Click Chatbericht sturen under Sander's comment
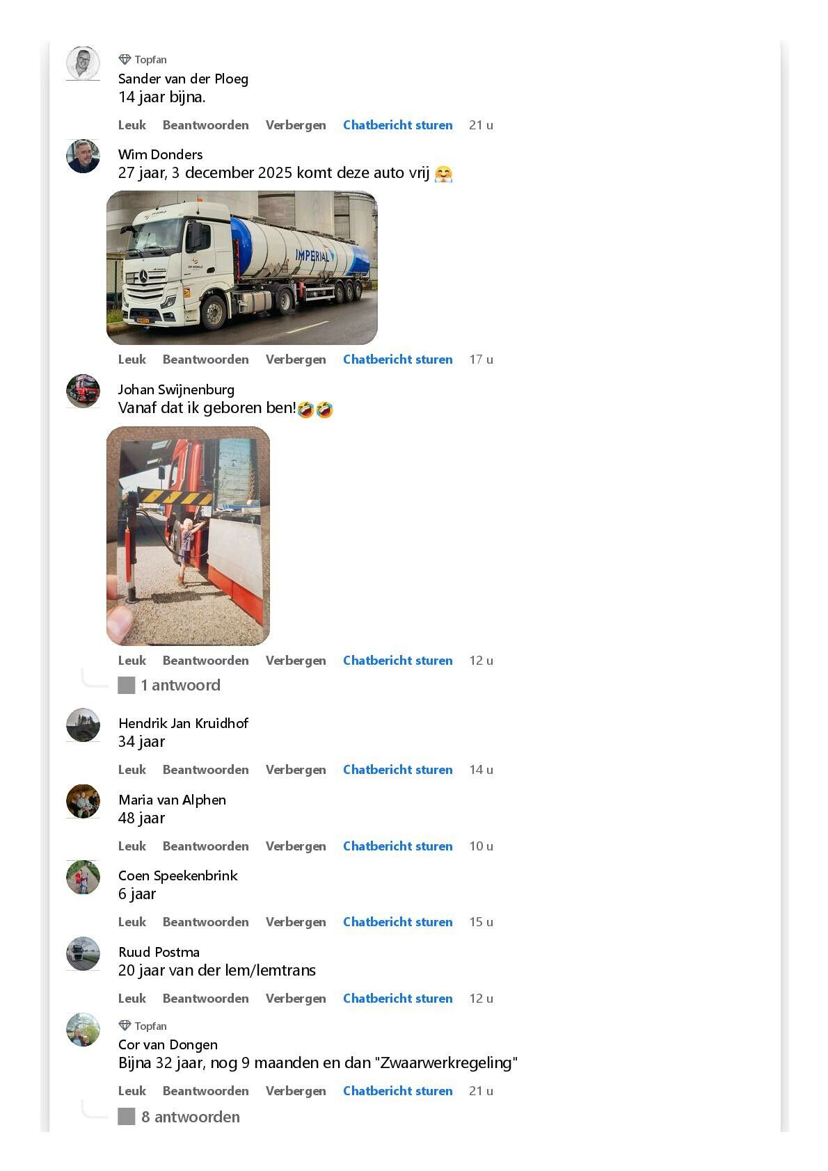 point(397,125)
